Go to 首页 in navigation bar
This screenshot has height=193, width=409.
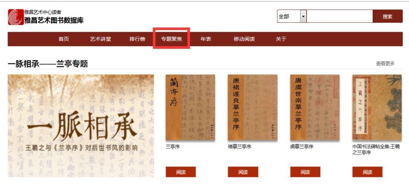tap(64, 39)
